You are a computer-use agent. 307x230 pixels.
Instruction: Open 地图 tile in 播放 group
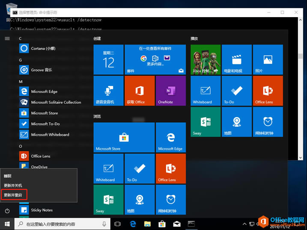click(x=237, y=122)
